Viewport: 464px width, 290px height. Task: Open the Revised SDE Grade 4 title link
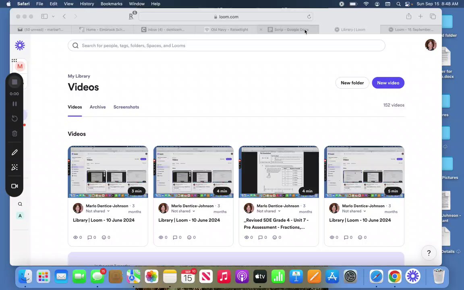[x=276, y=224]
